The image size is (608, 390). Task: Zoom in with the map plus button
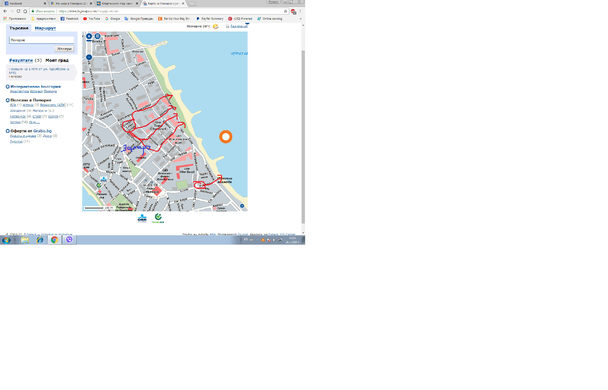tap(89, 36)
